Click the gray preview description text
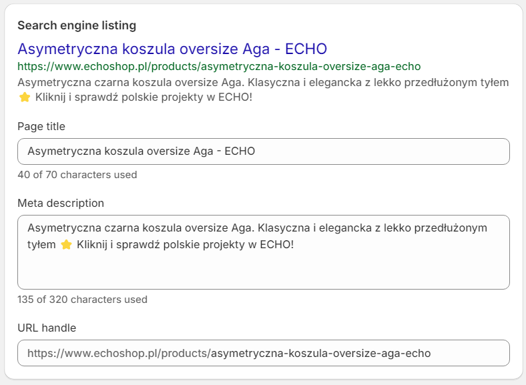The width and height of the screenshot is (526, 385). [x=264, y=89]
